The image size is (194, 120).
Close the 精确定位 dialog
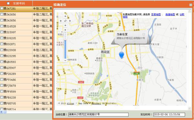point(191,5)
